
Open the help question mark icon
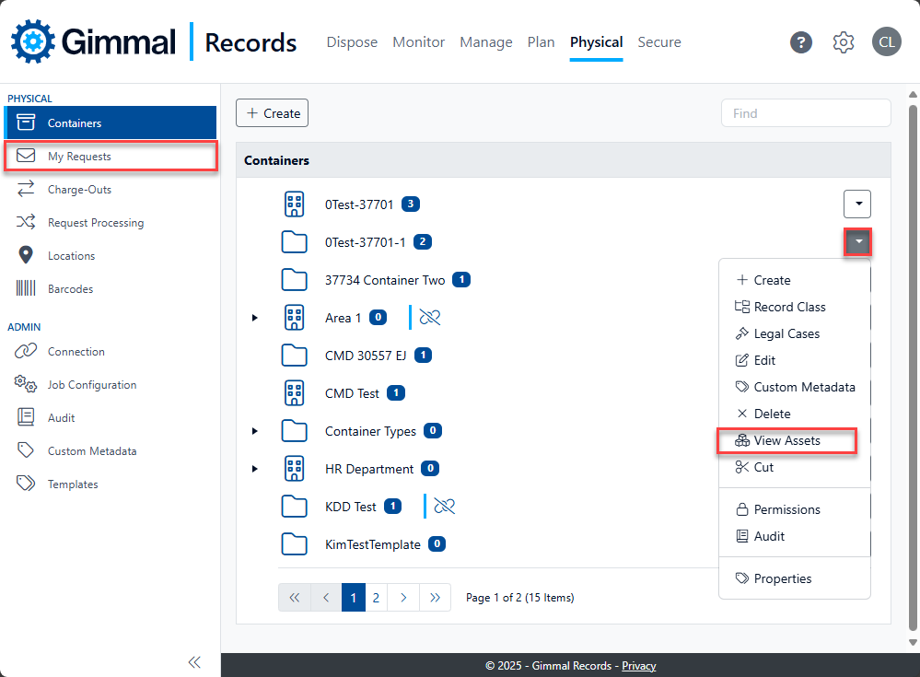[801, 42]
